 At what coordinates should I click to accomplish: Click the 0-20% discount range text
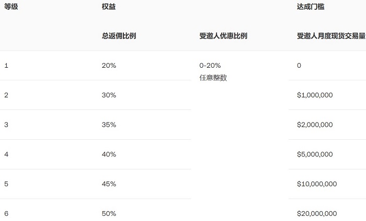(210, 66)
